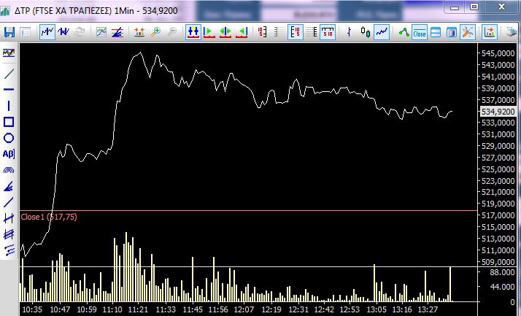Image resolution: width=521 pixels, height=316 pixels.
Task: Click the zoom in magnifier icon
Action: point(155,32)
